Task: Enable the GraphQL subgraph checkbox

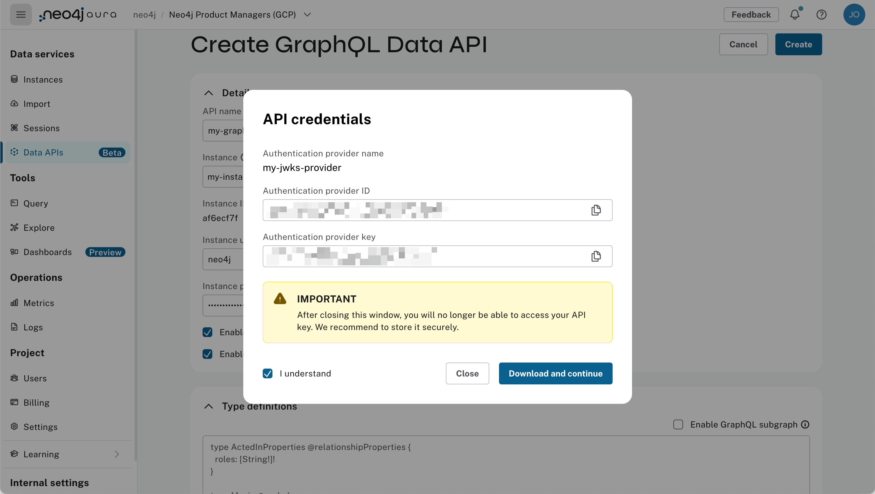Action: click(678, 424)
